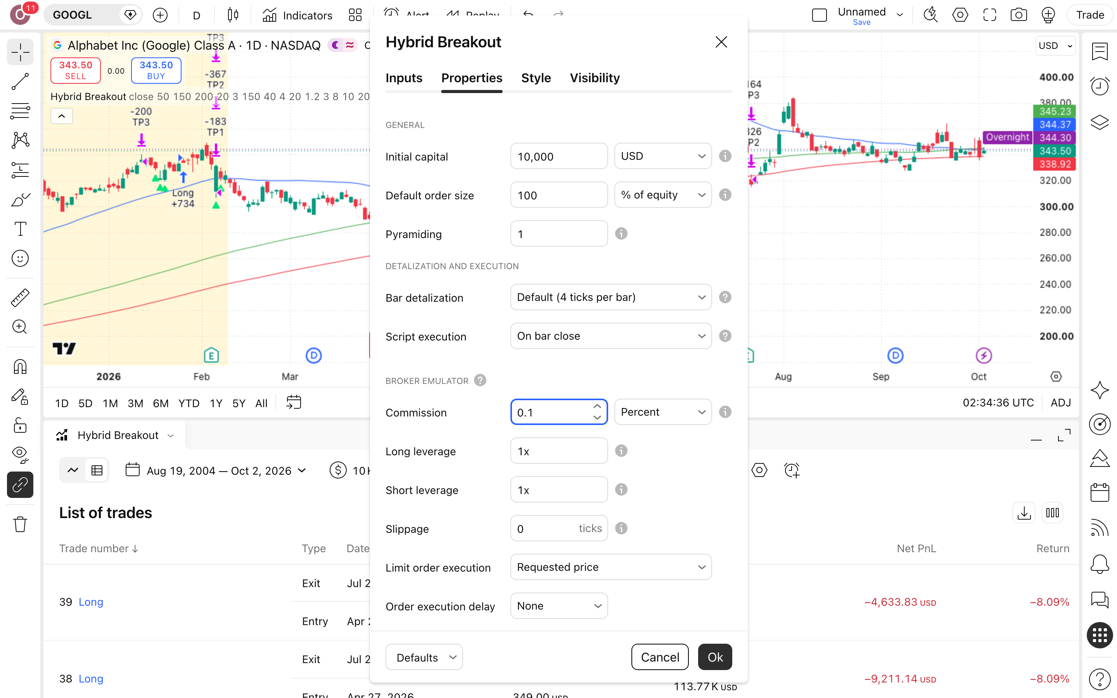Viewport: 1117px width, 698px height.
Task: Open the Limit order execution dropdown
Action: (610, 567)
